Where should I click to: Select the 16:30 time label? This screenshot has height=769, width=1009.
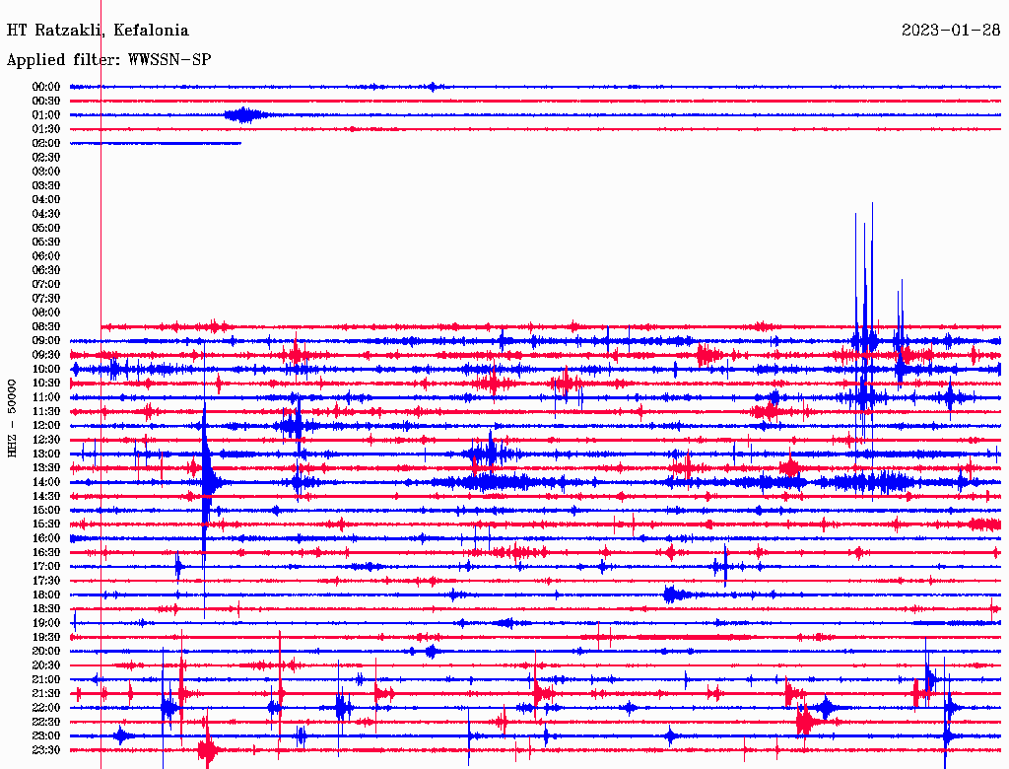click(46, 553)
